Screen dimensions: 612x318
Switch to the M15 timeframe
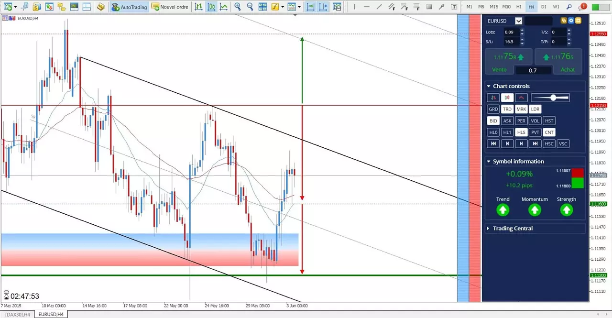[x=494, y=7]
